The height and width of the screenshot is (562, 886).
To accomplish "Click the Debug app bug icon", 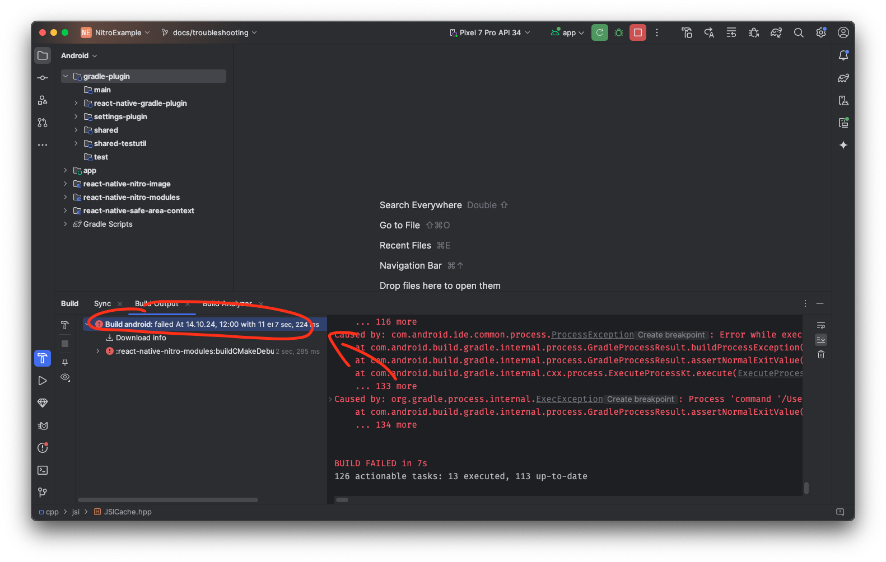I will coord(619,32).
